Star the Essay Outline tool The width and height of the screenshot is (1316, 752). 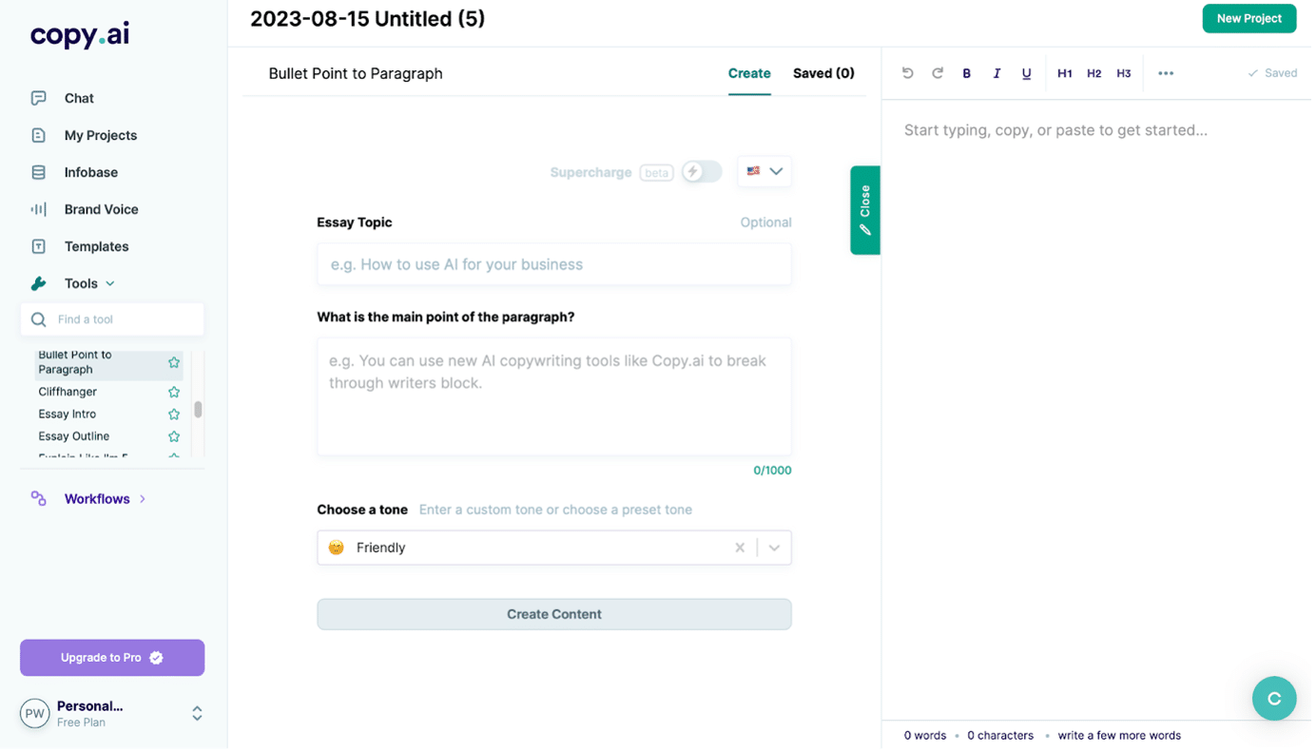174,436
